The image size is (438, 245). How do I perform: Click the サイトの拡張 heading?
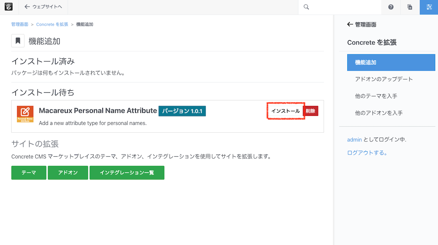point(35,144)
